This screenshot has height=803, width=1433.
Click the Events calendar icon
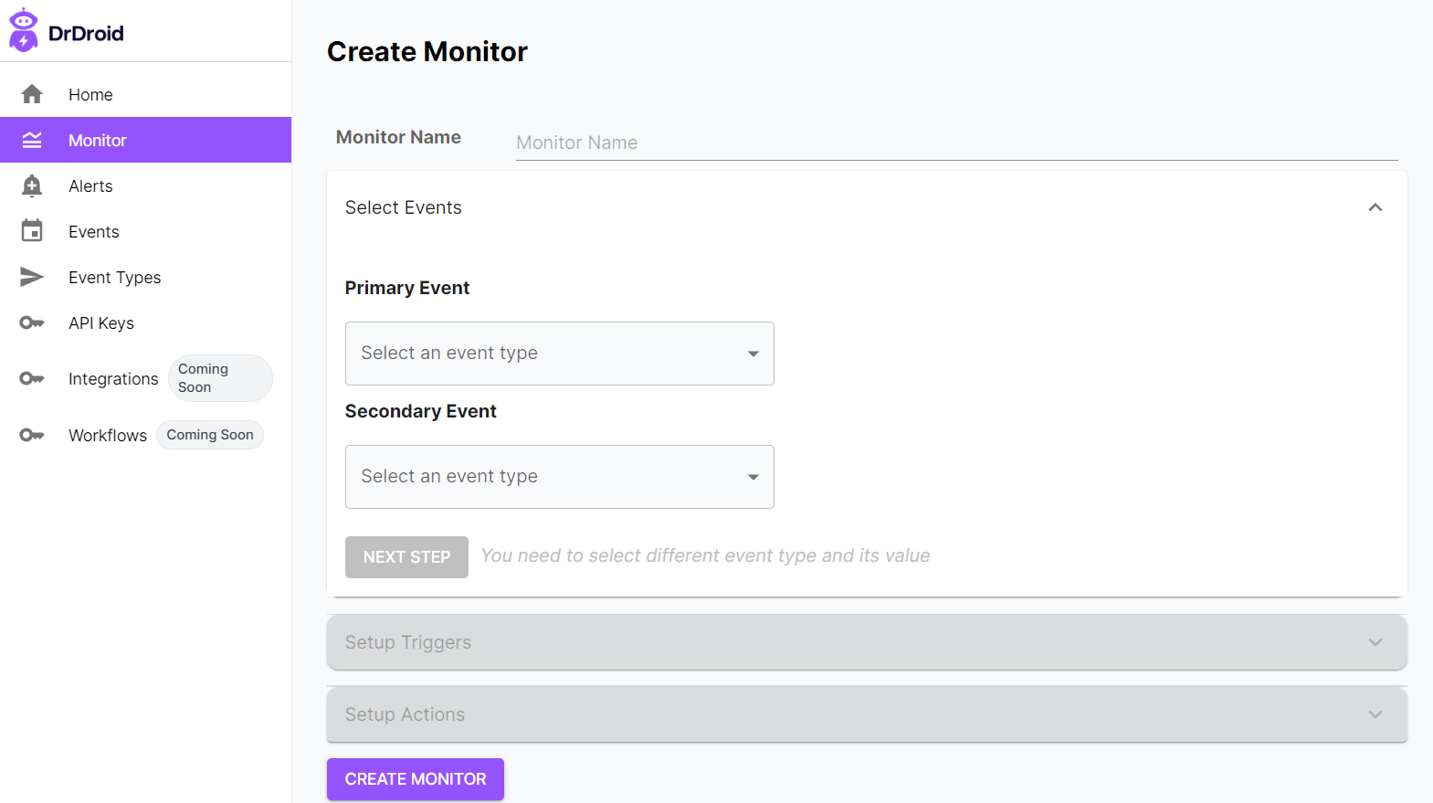(x=32, y=231)
